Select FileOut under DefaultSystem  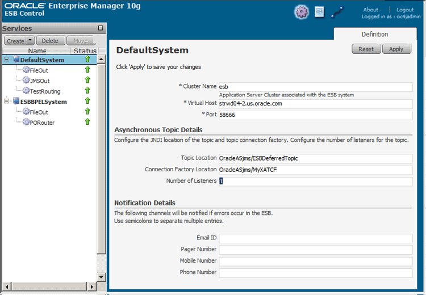pyautogui.click(x=39, y=70)
